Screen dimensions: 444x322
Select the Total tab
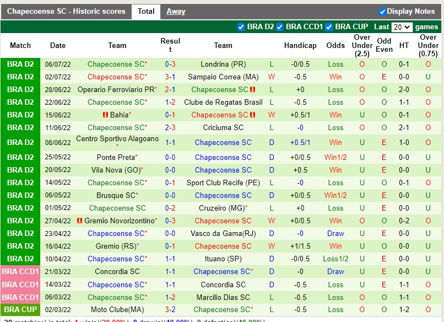(145, 11)
